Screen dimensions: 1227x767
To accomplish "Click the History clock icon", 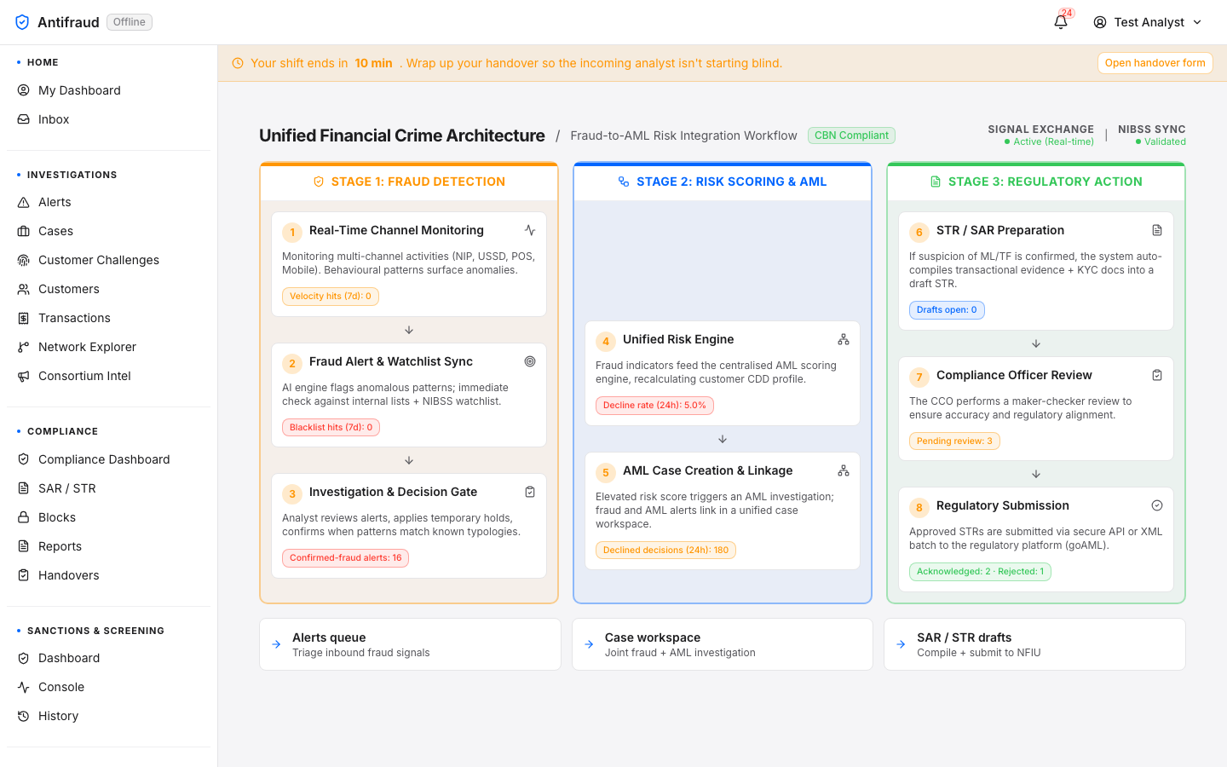I will [24, 716].
